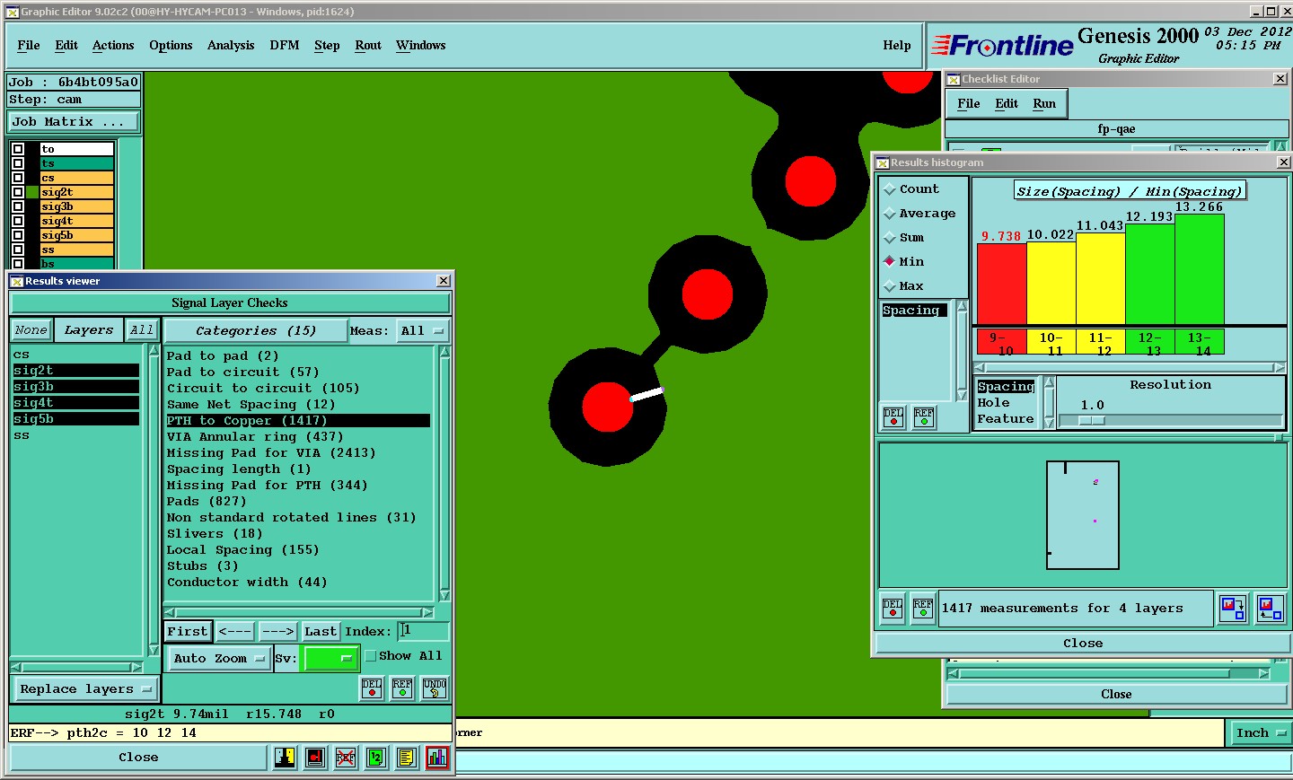
Task: Click the green 13-14 histogram bar
Action: click(x=1200, y=269)
